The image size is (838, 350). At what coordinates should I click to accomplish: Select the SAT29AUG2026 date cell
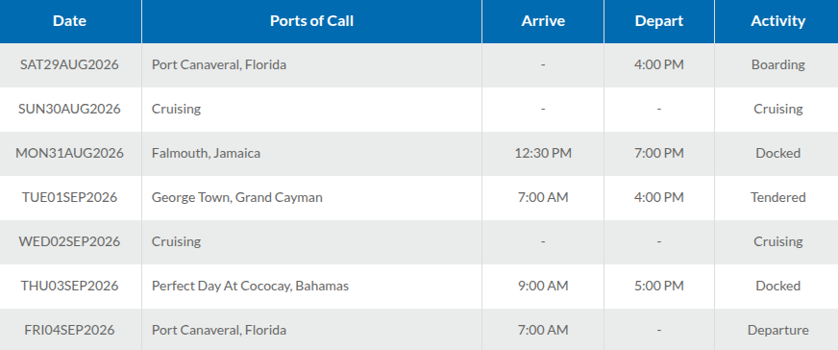69,65
